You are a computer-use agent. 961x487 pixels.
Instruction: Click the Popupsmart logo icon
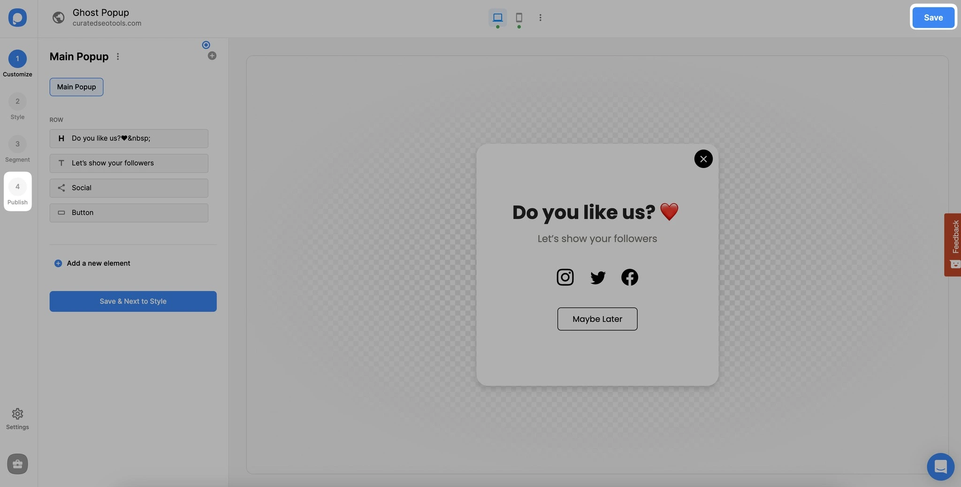[17, 18]
